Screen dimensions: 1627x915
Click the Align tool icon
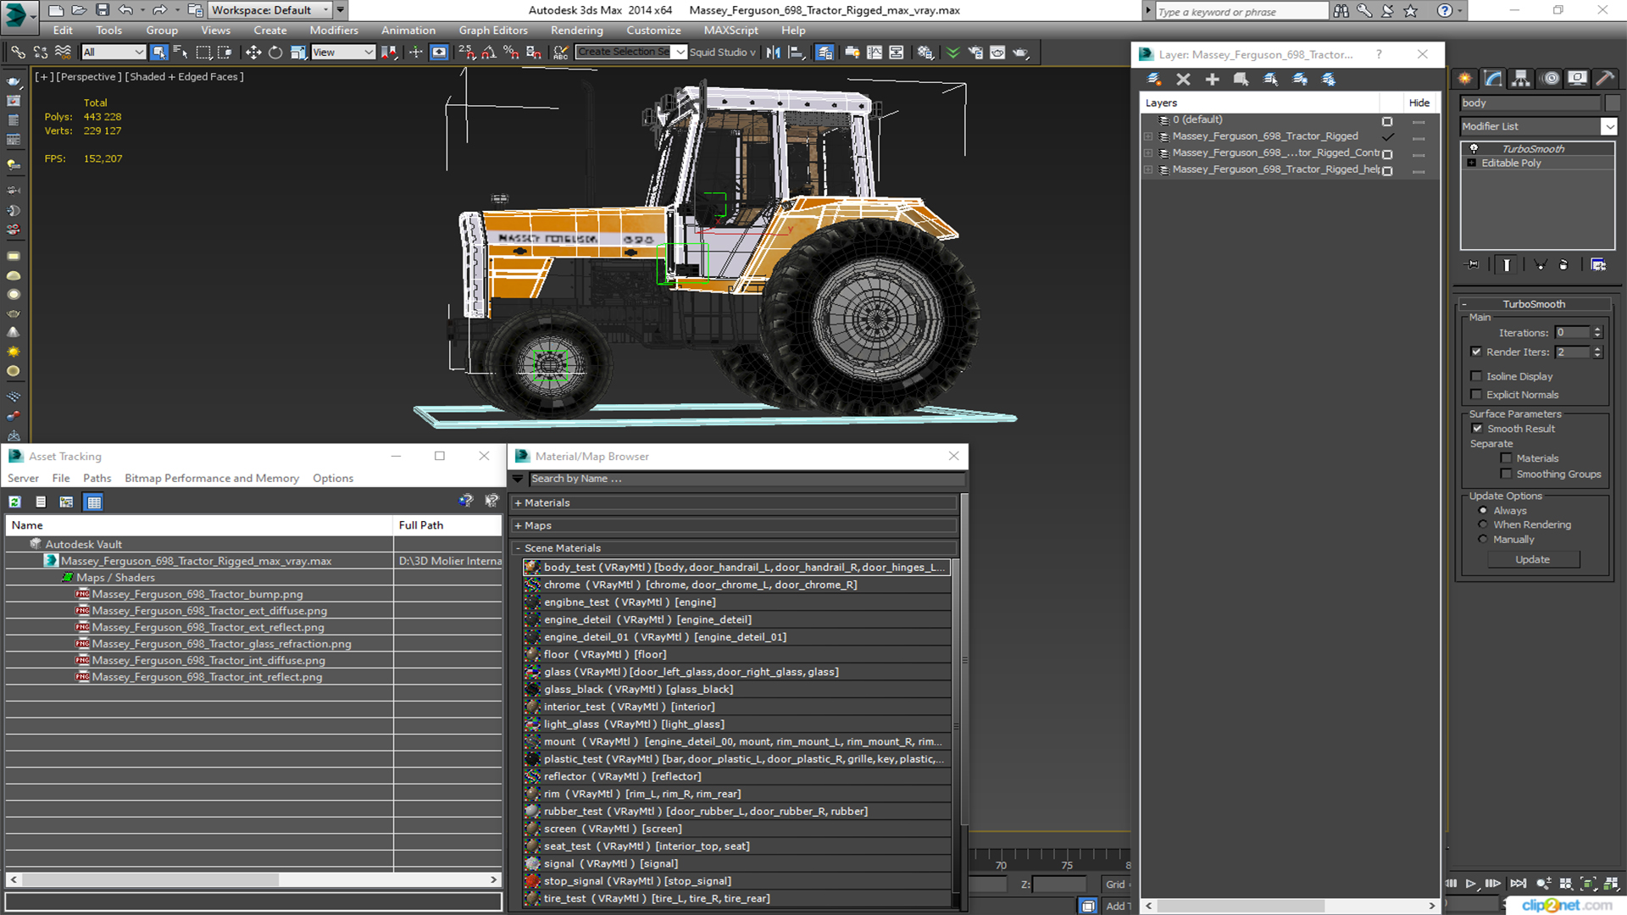tap(796, 53)
